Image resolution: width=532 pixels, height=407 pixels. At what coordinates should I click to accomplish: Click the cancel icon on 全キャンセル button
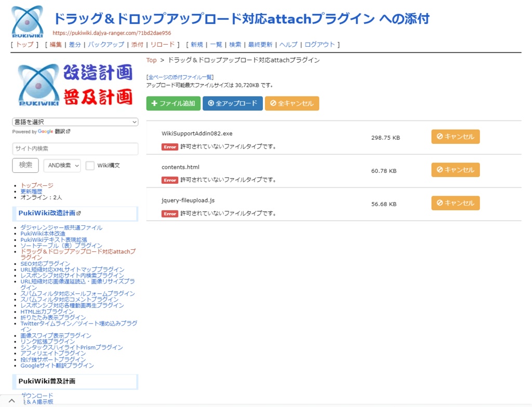click(x=274, y=103)
